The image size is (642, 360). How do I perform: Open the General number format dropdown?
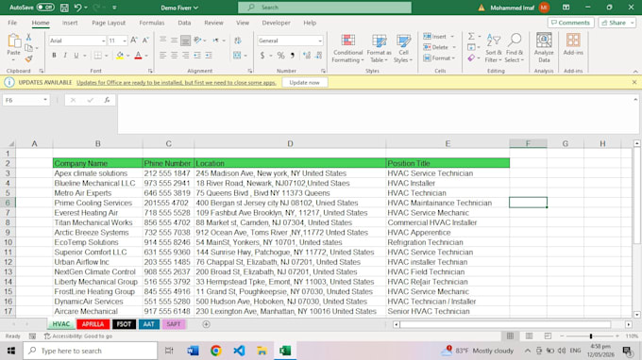(320, 41)
